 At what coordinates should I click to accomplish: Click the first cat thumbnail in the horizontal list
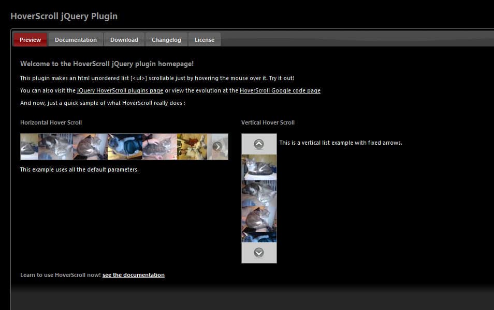point(30,146)
